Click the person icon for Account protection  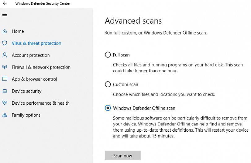pos(5,55)
